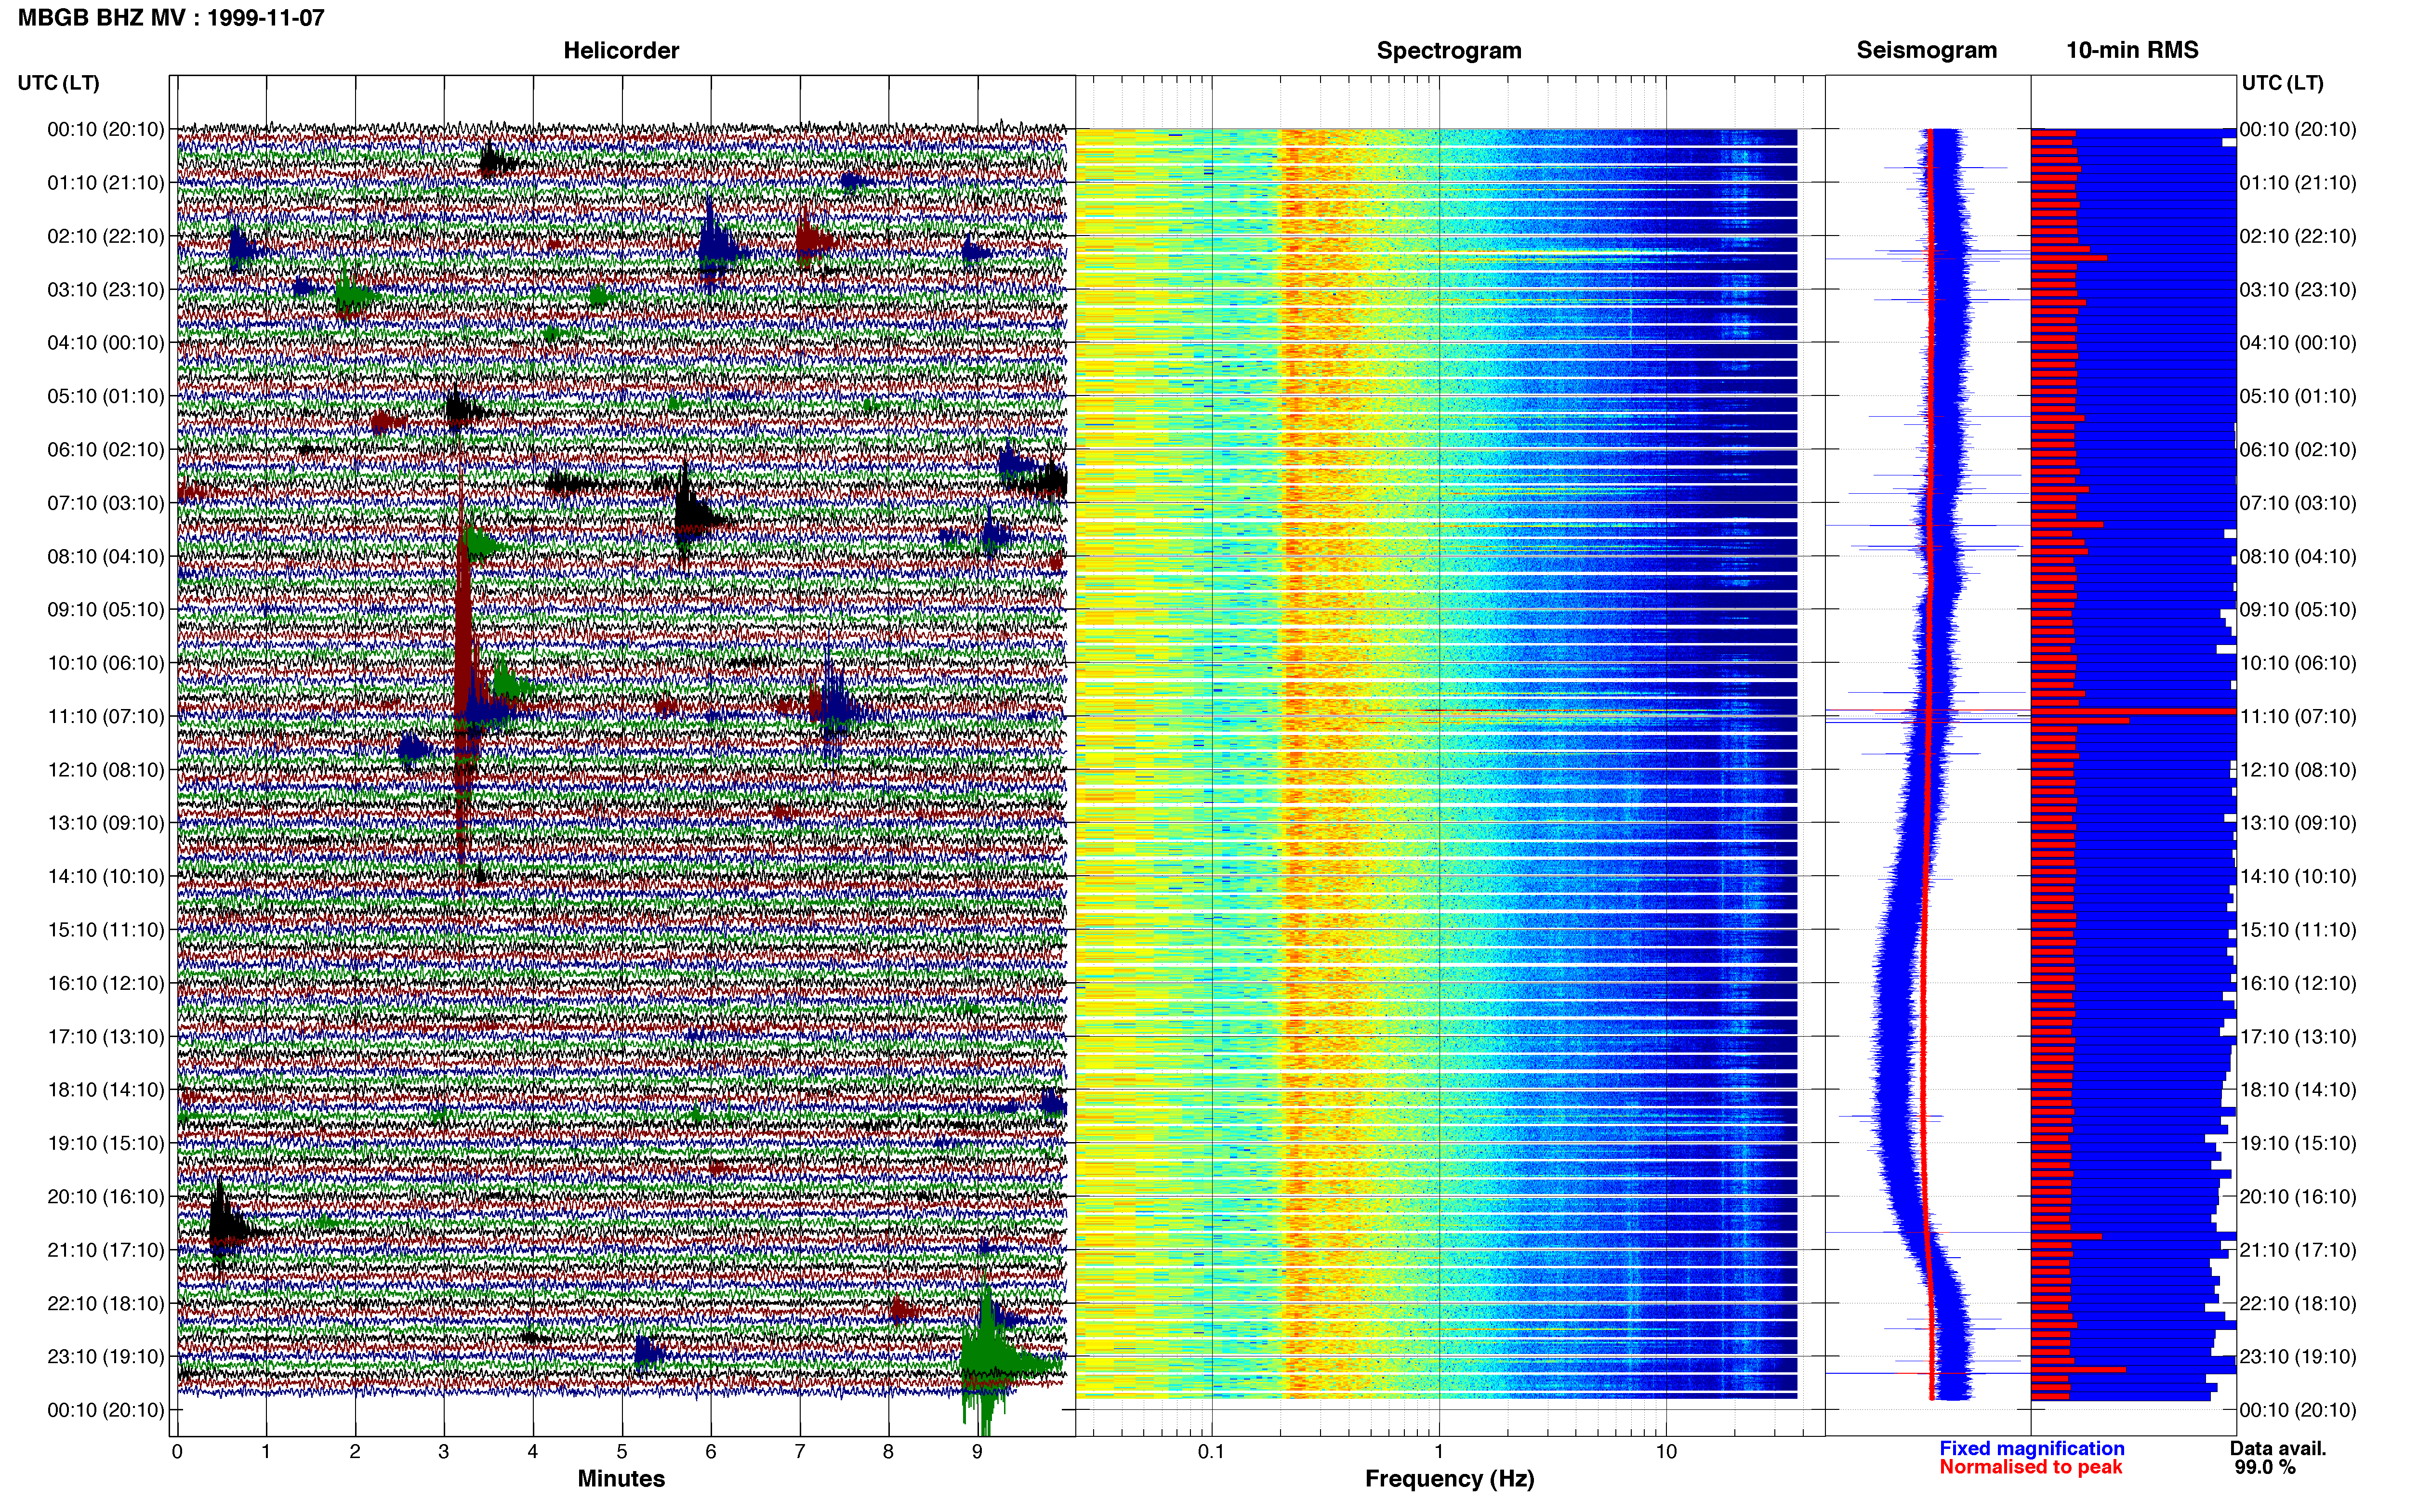
Task: Click frequency tick label '0.1'
Action: point(1211,1452)
